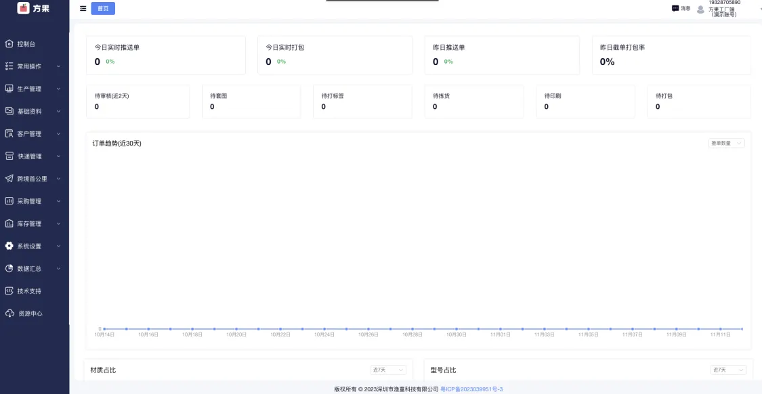Expand the 常用操作 menu chevron

[x=58, y=66]
